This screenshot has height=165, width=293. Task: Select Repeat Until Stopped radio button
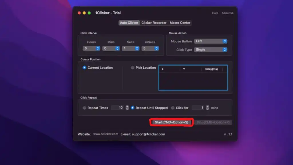click(132, 108)
